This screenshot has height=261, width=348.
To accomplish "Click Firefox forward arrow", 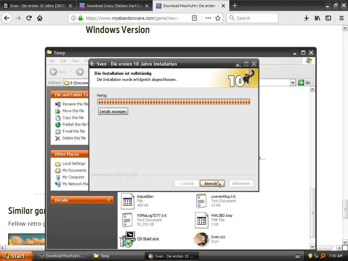I will click(x=18, y=18).
